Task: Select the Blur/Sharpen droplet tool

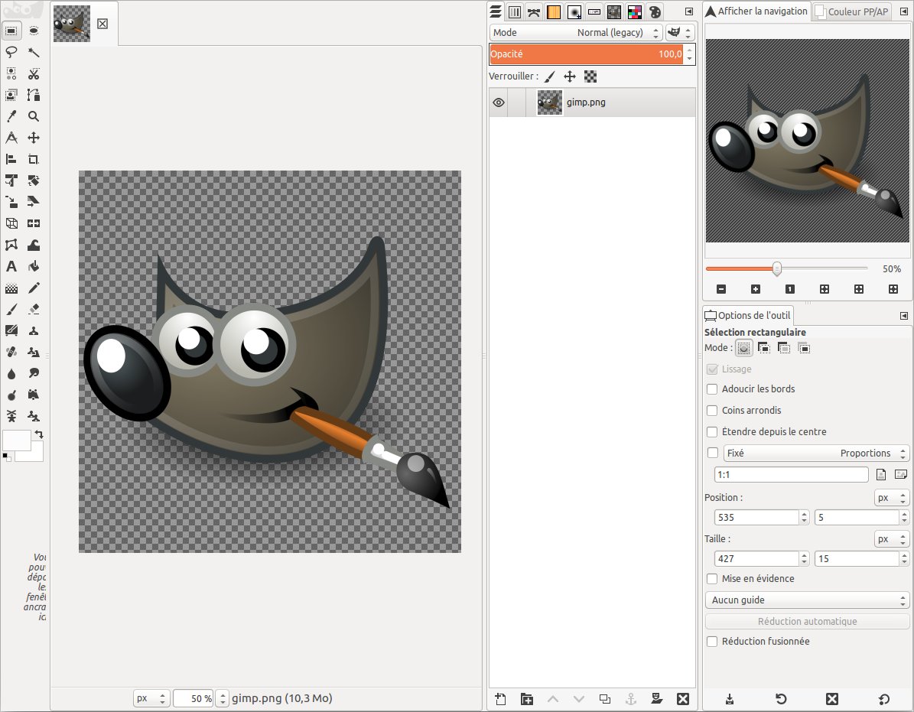Action: [x=11, y=373]
